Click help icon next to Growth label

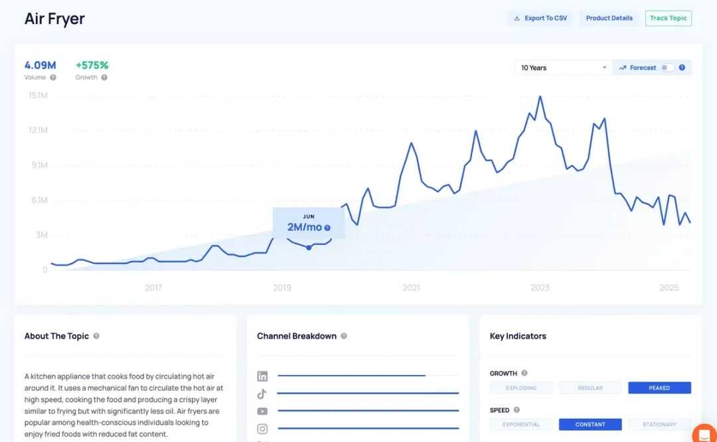tap(104, 78)
